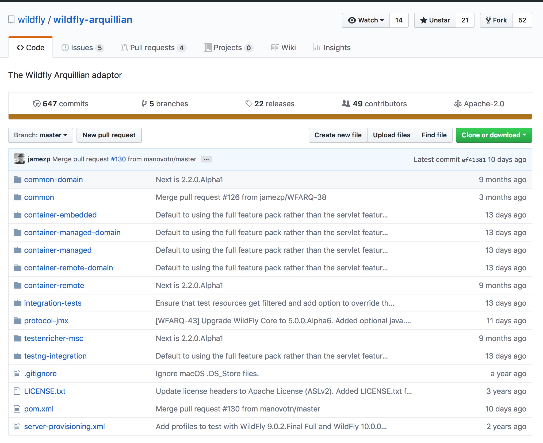543x443 pixels.
Task: Toggle Unstar on this repository
Action: point(435,20)
